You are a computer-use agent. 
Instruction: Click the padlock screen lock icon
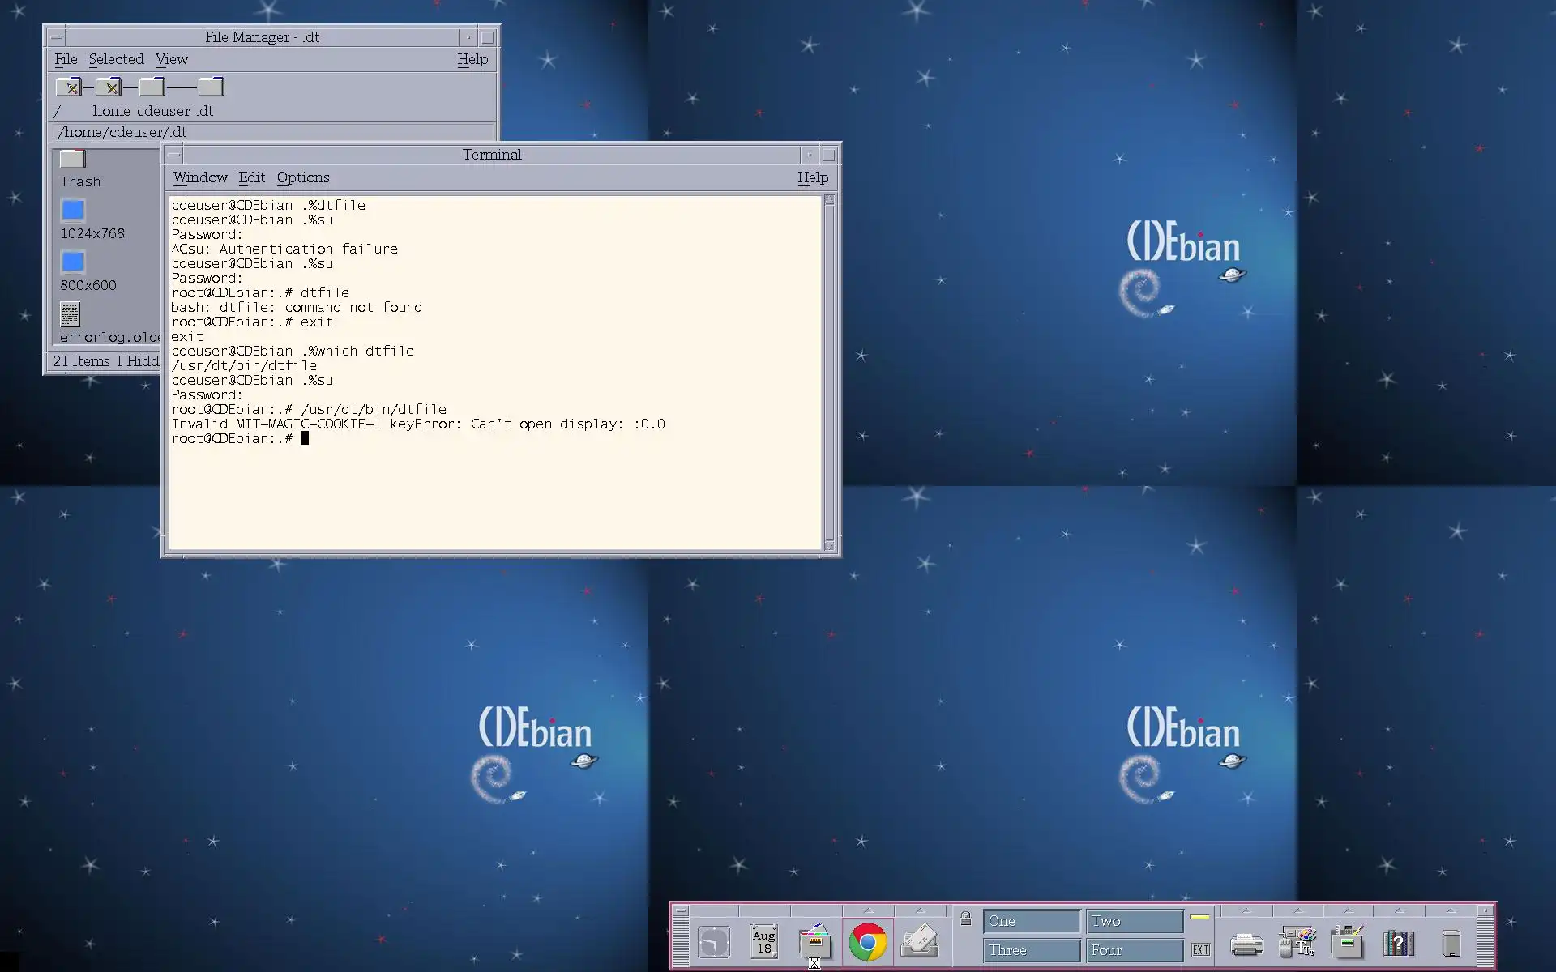click(965, 919)
